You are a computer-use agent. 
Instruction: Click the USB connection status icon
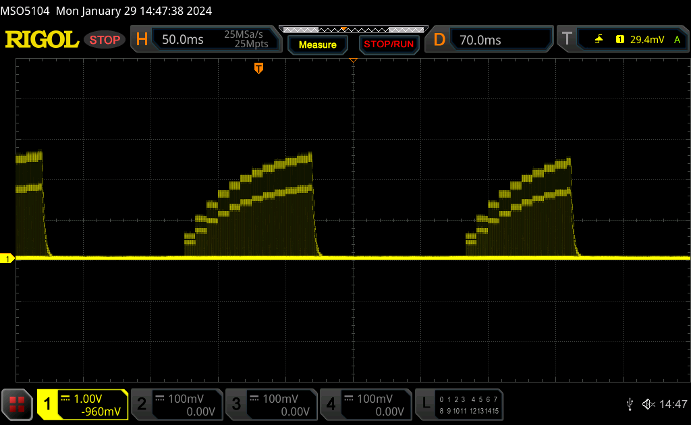[x=630, y=404]
